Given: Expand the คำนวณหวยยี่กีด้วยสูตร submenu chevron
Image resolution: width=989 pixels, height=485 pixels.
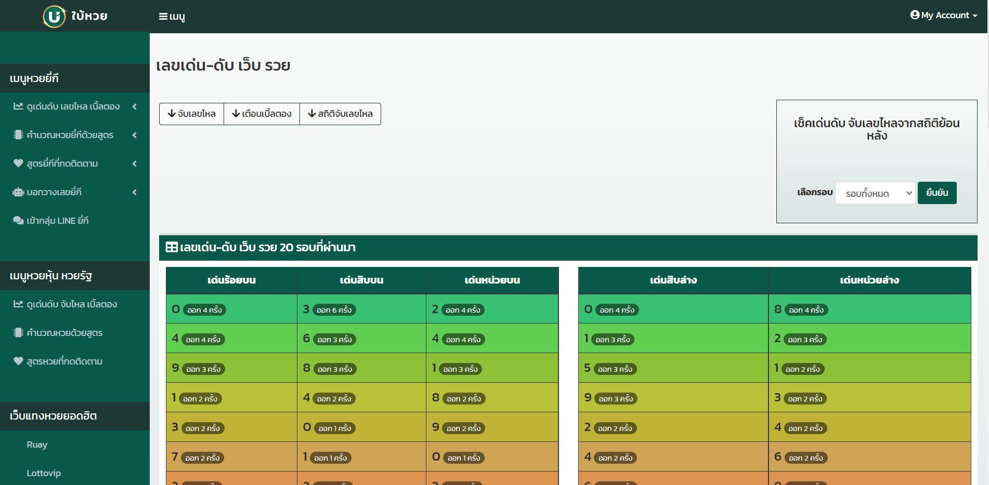Looking at the screenshot, I should (x=135, y=135).
